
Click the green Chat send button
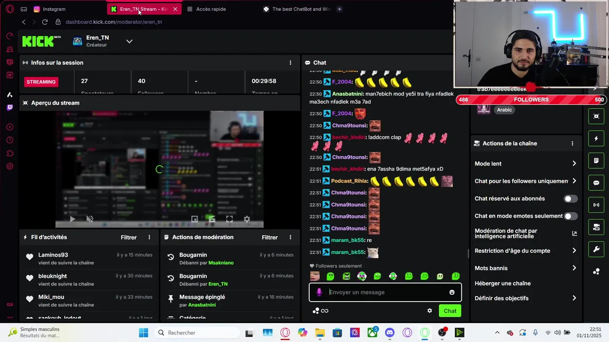(x=450, y=311)
